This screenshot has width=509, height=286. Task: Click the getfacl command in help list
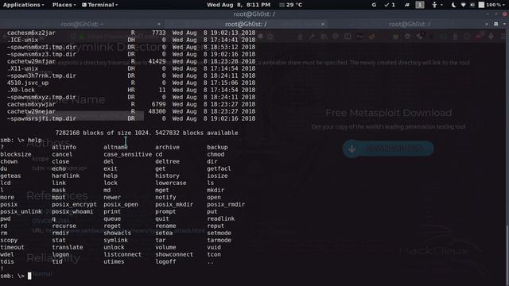220,168
